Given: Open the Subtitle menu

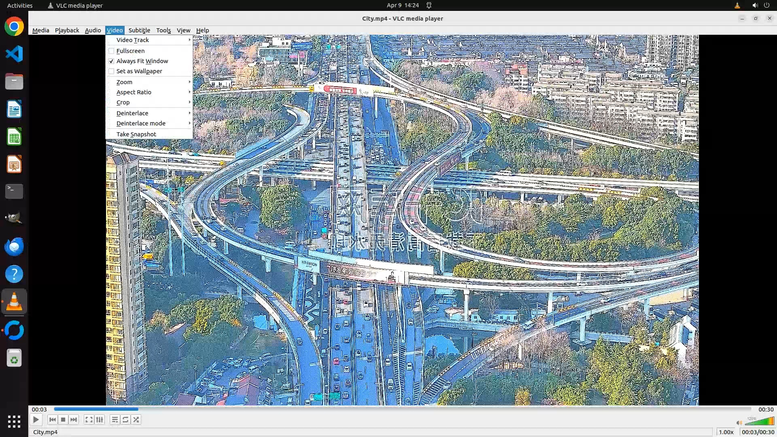Looking at the screenshot, I should [139, 30].
